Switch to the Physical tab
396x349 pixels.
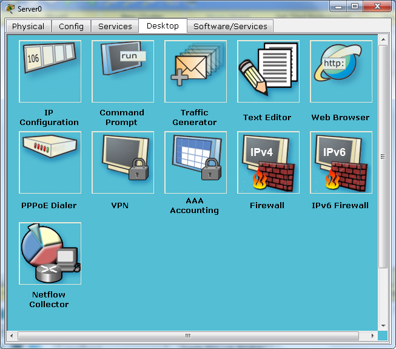click(29, 26)
